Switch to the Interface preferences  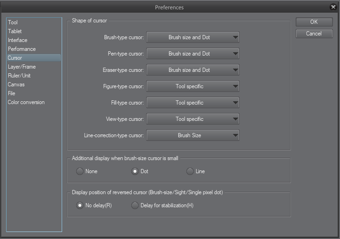coord(18,40)
